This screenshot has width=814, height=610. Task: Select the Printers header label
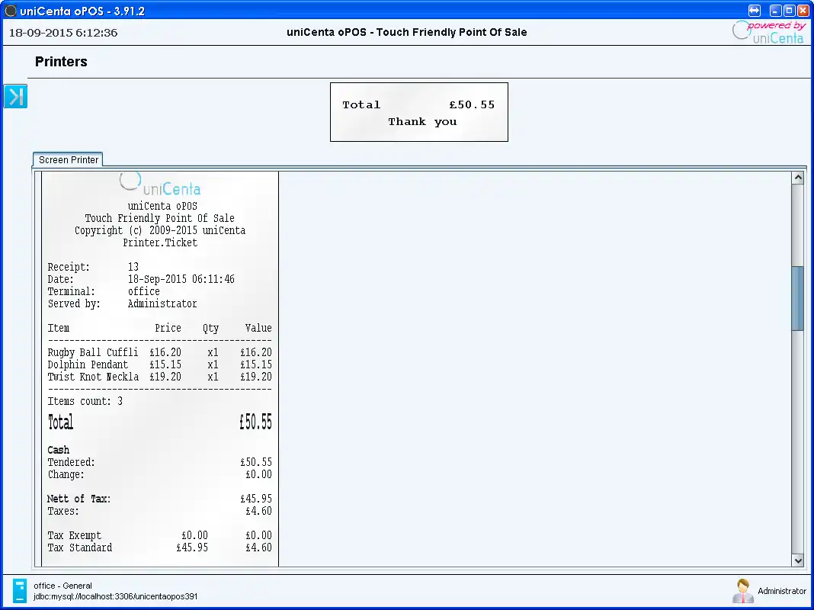(60, 62)
